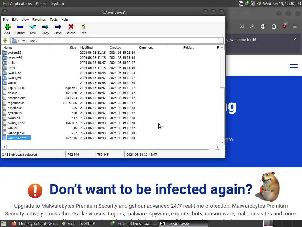Open the Favorites menu
The height and width of the screenshot is (227, 302).
(x=39, y=20)
